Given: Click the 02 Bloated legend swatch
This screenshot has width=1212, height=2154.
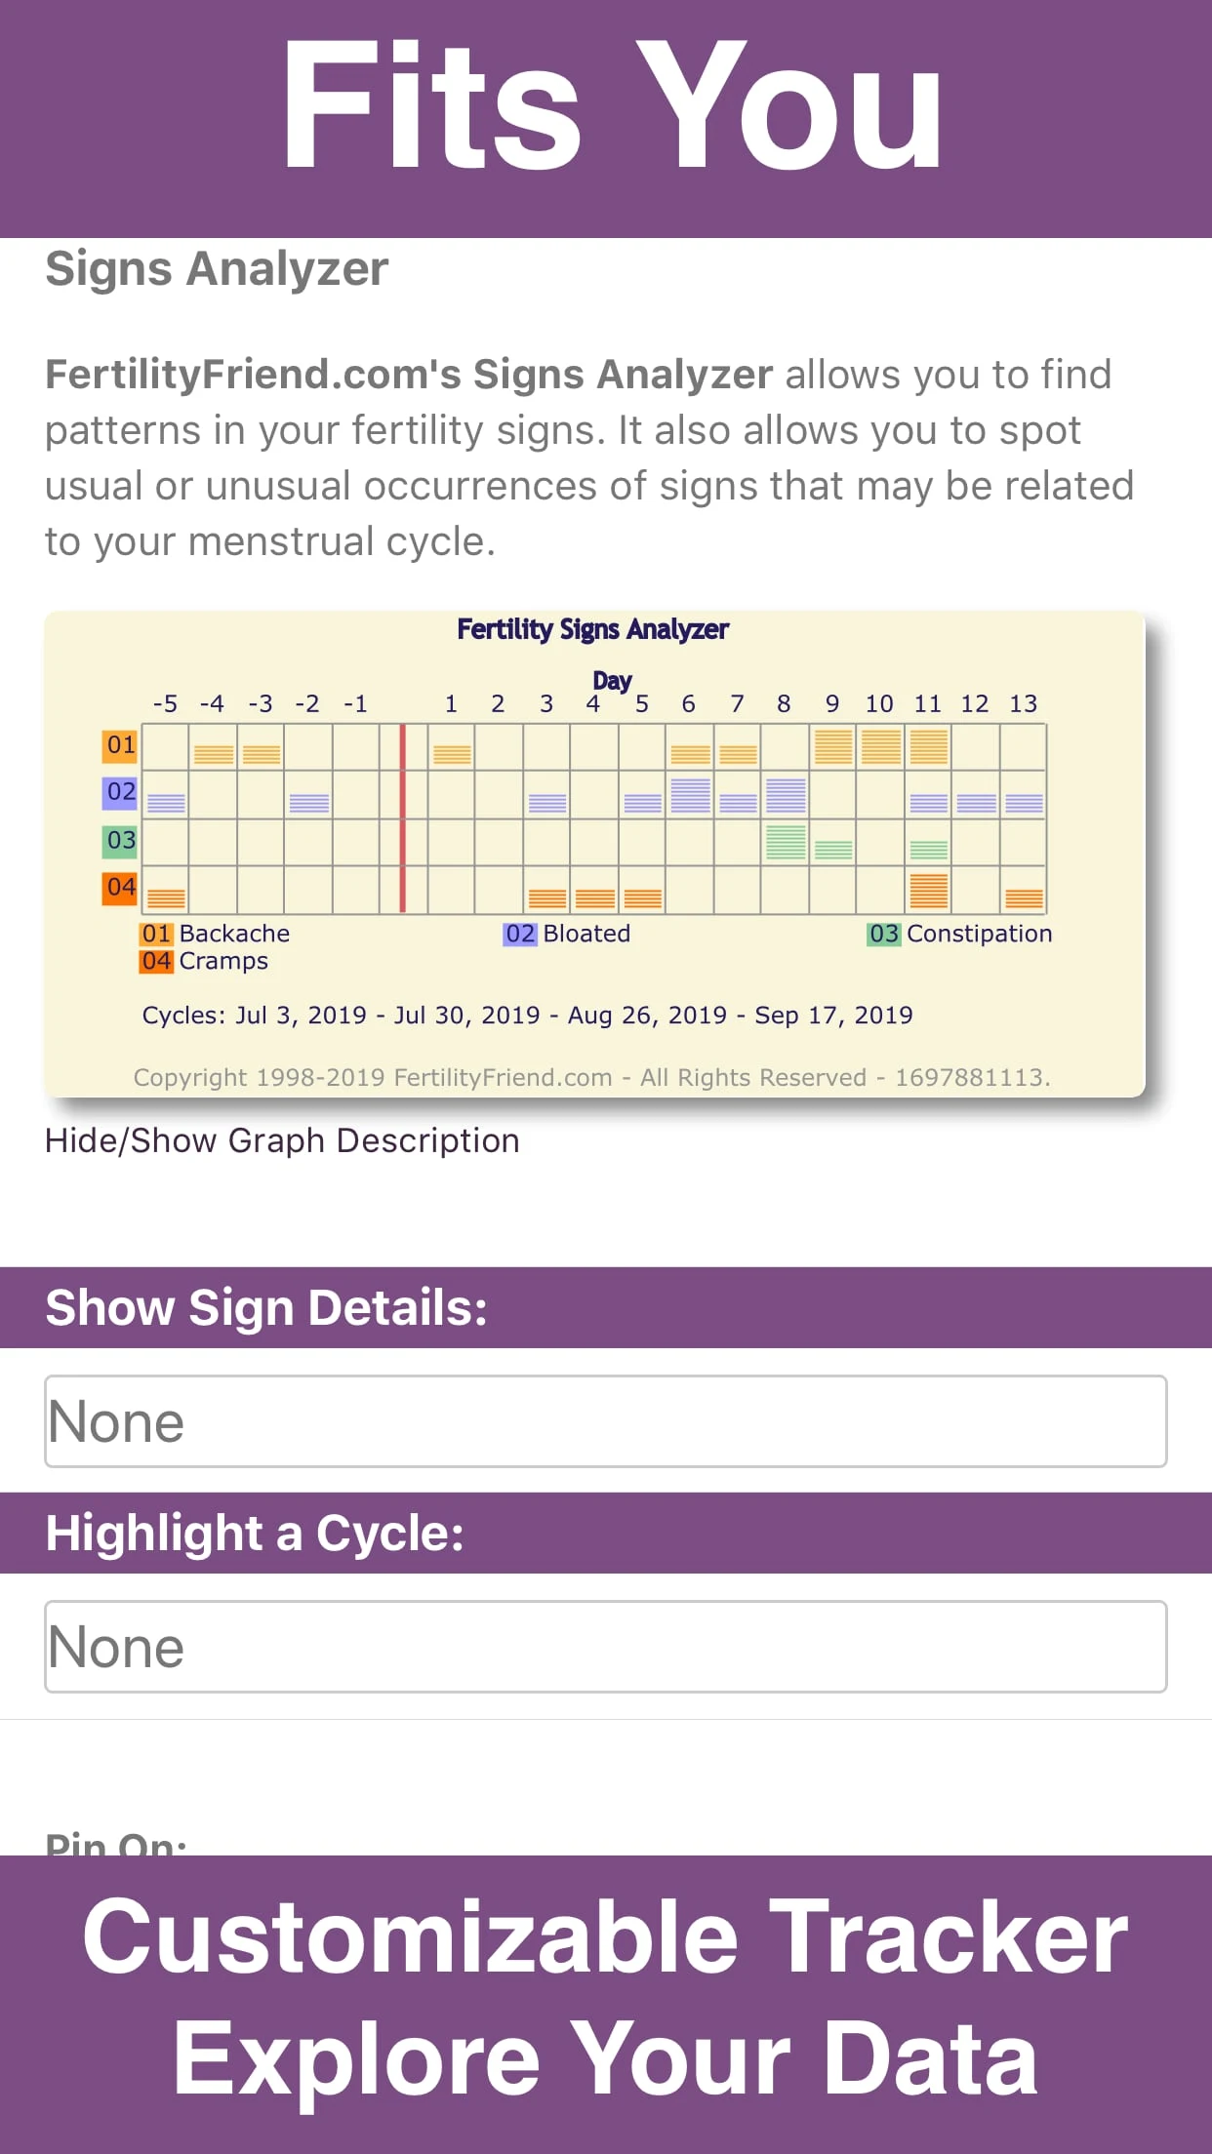Looking at the screenshot, I should pyautogui.click(x=520, y=934).
